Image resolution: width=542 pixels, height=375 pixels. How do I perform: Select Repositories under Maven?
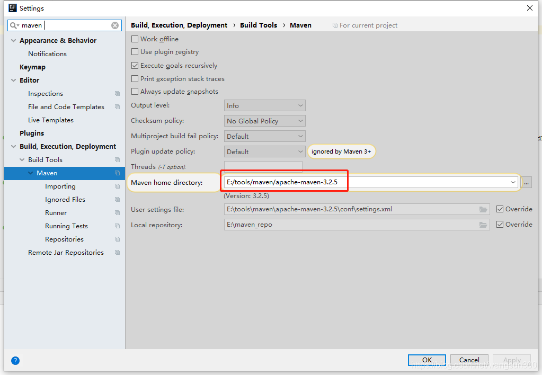64,239
